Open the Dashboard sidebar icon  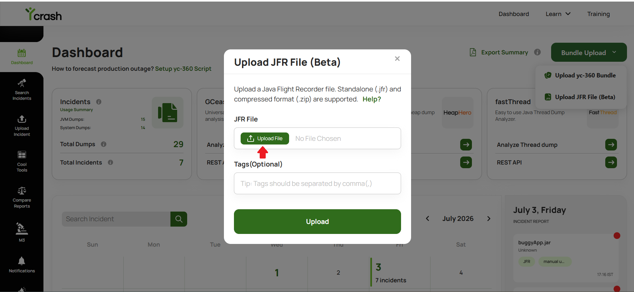click(x=22, y=57)
